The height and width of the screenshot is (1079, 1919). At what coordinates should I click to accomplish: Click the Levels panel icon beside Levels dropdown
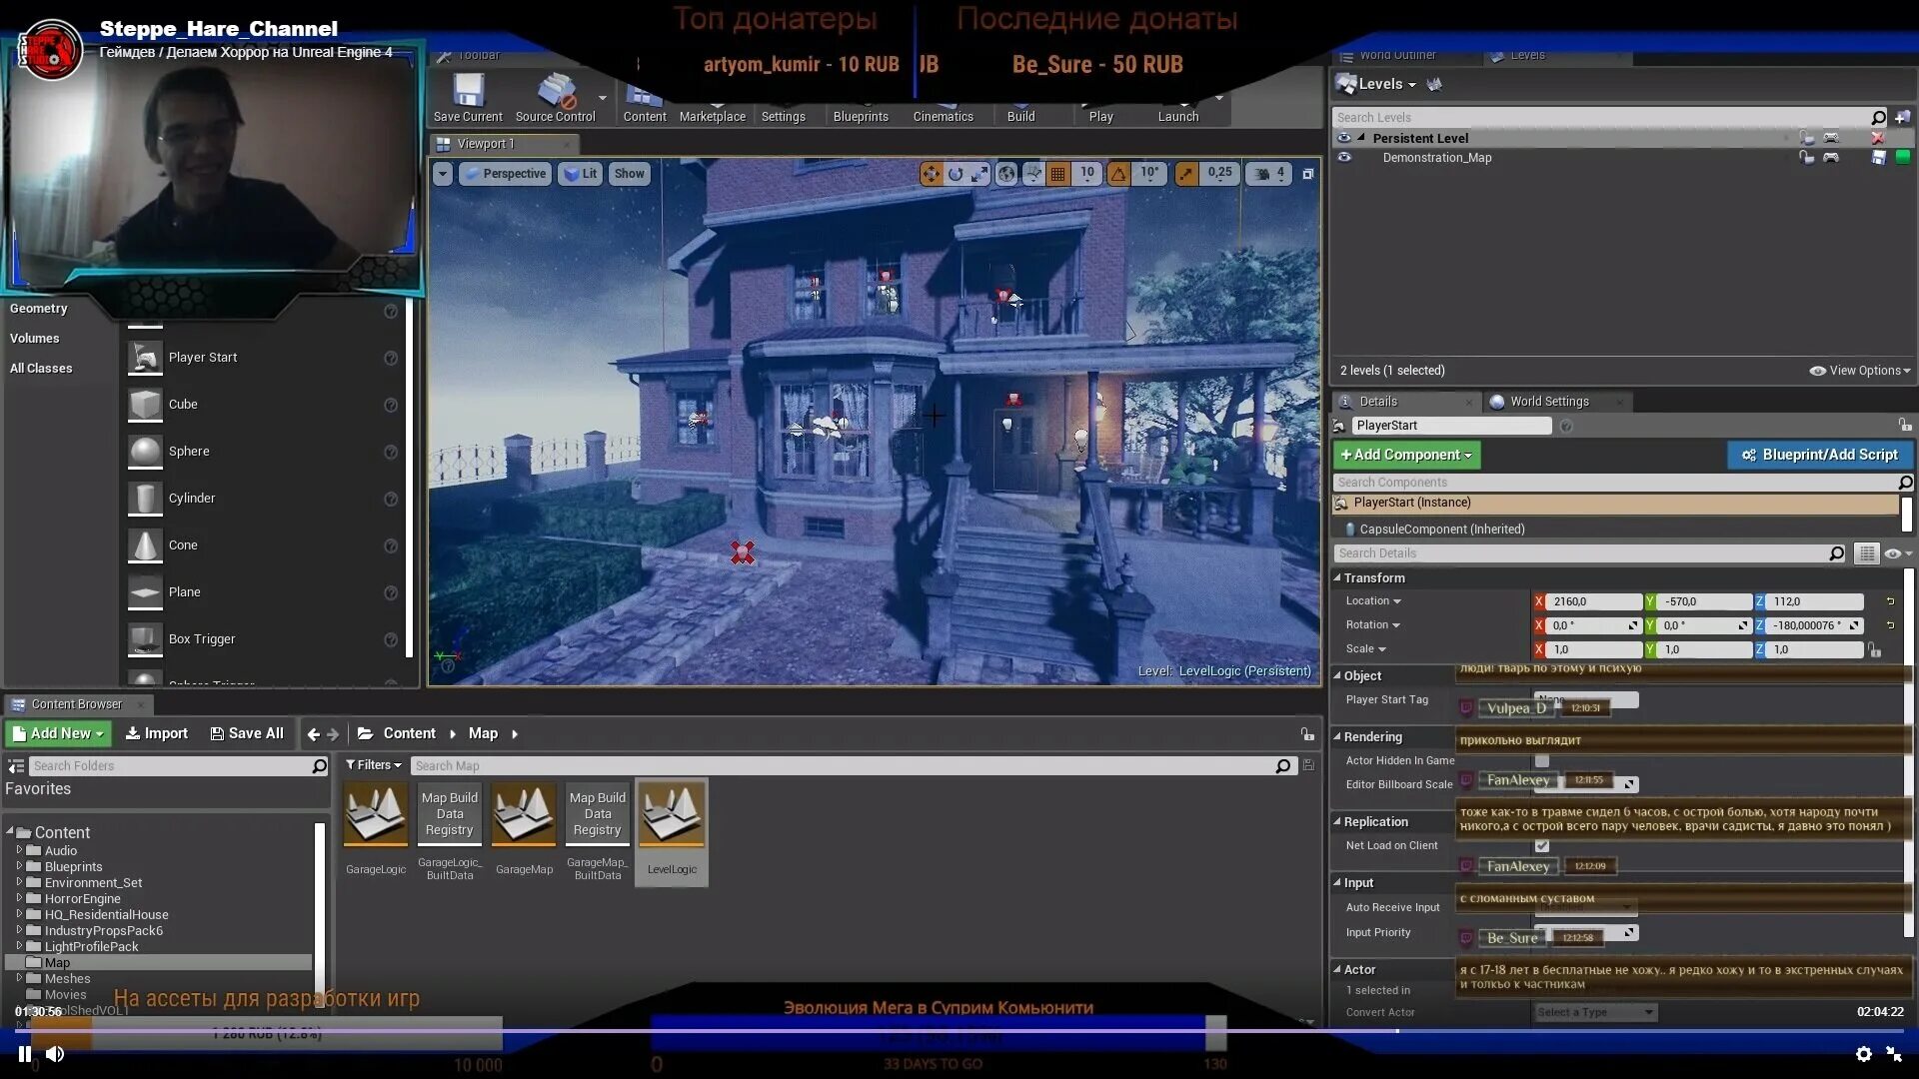(x=1346, y=84)
